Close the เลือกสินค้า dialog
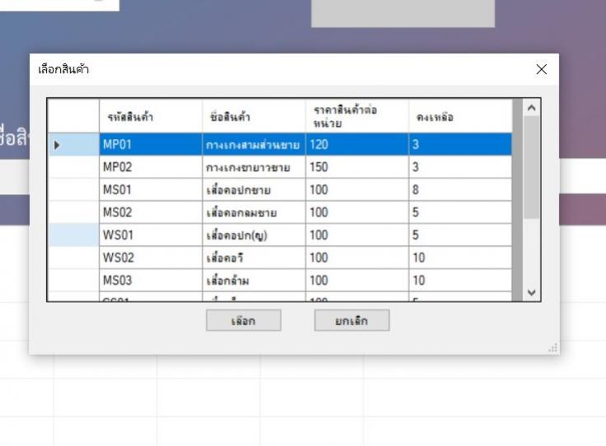This screenshot has height=446, width=606. tap(542, 69)
